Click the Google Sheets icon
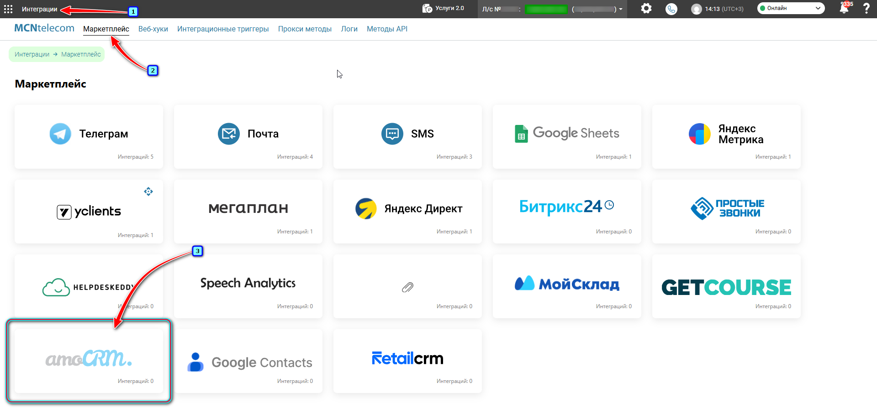 coord(521,134)
